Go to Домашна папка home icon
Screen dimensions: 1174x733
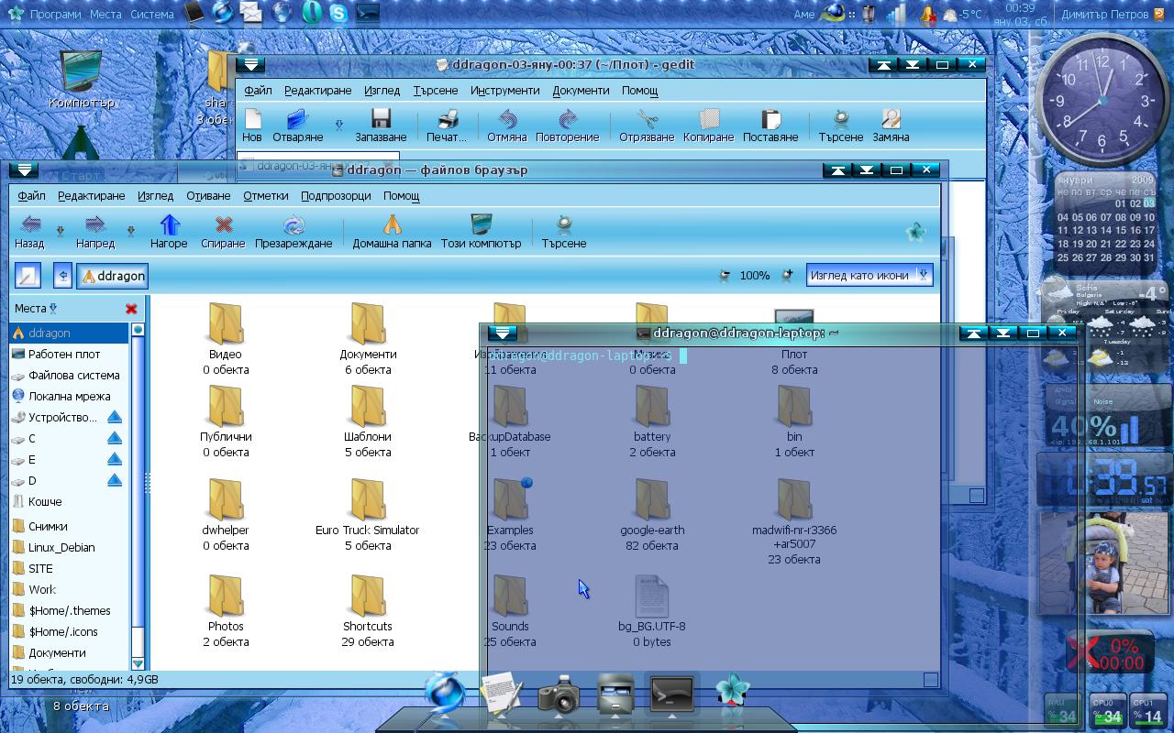(x=392, y=224)
